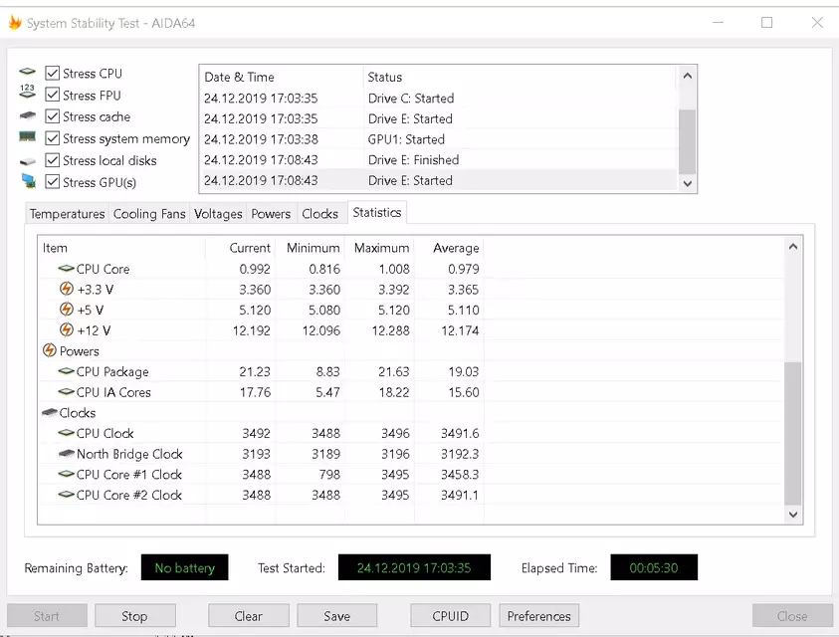
Task: Click the orange Powers group icon
Action: [x=49, y=350]
